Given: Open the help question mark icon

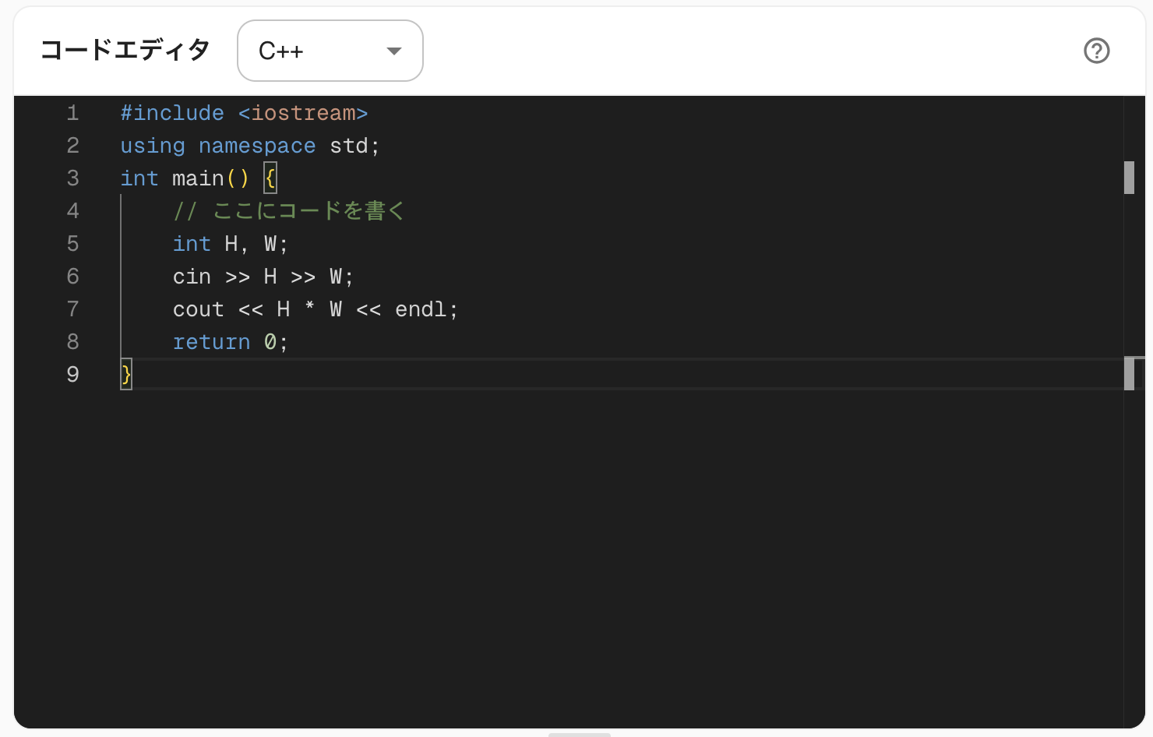Looking at the screenshot, I should point(1096,51).
